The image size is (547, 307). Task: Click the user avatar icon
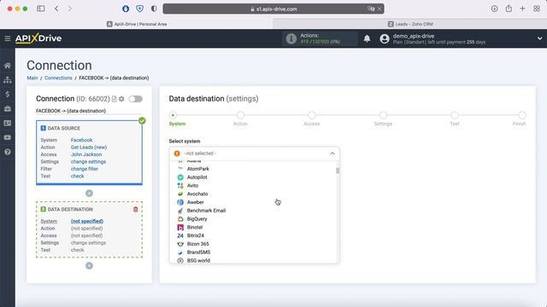point(385,38)
